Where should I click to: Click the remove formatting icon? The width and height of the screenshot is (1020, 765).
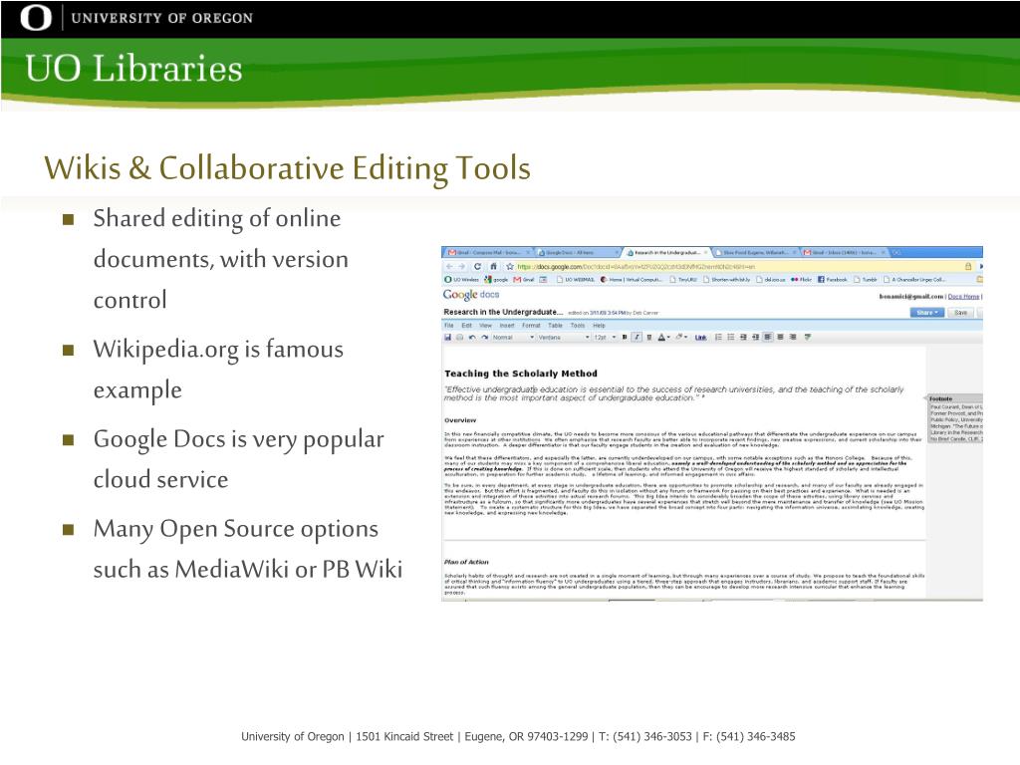808,337
